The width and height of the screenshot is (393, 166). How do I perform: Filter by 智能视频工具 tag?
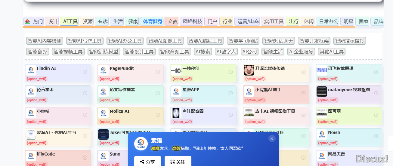[x=68, y=52]
